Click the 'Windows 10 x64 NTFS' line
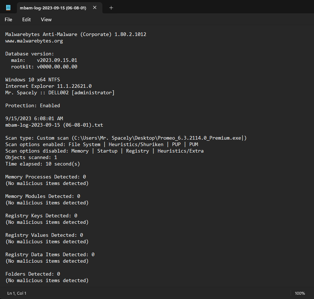 [33, 80]
